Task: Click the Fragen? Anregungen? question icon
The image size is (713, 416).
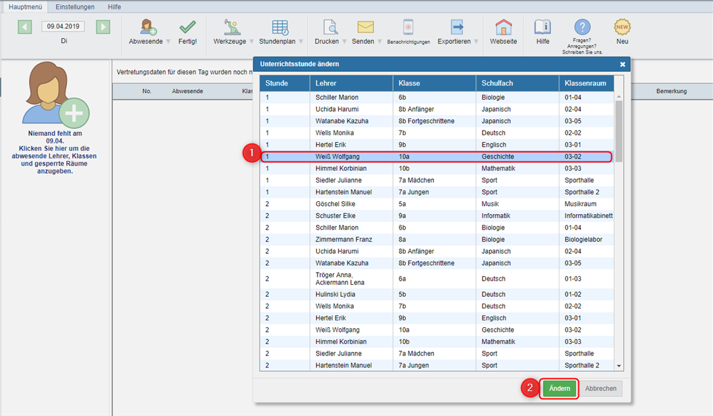Action: click(x=582, y=27)
